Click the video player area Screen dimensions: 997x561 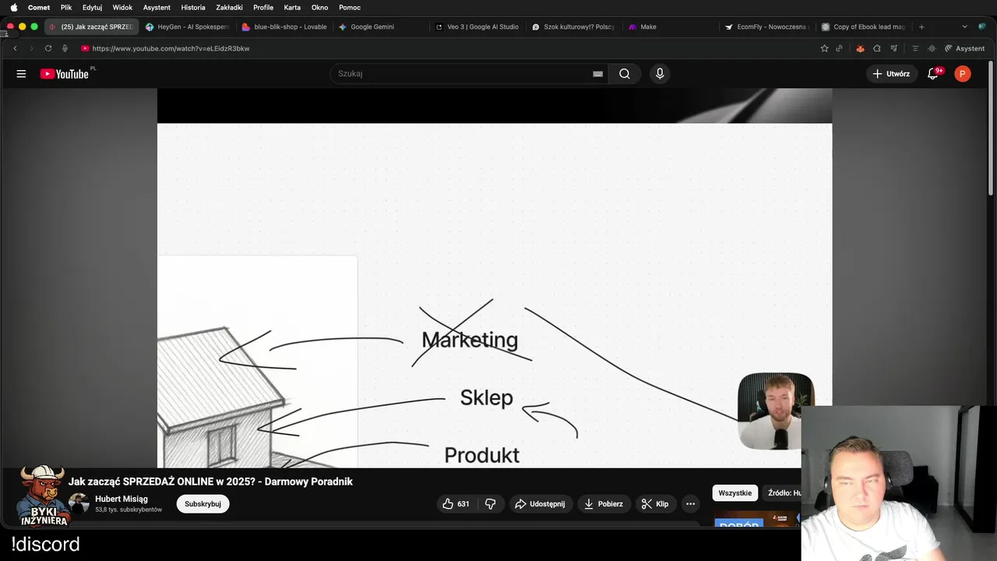[x=495, y=277]
